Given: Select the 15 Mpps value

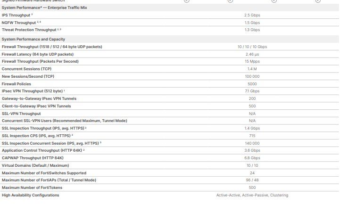Looking at the screenshot, I should click(x=252, y=61).
